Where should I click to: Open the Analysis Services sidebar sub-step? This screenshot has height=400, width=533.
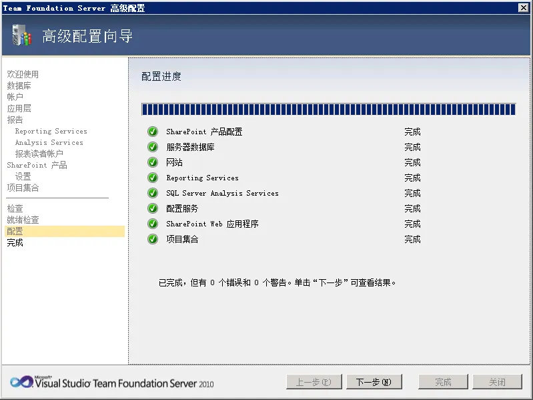point(49,142)
